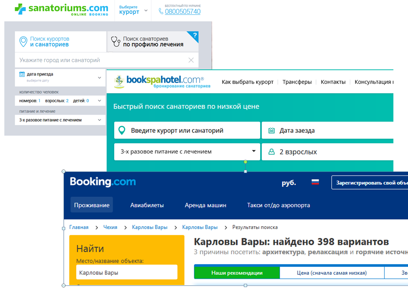The height and width of the screenshot is (304, 408).
Task: Switch to Поиск курортов и санаториев tab
Action: 61,41
